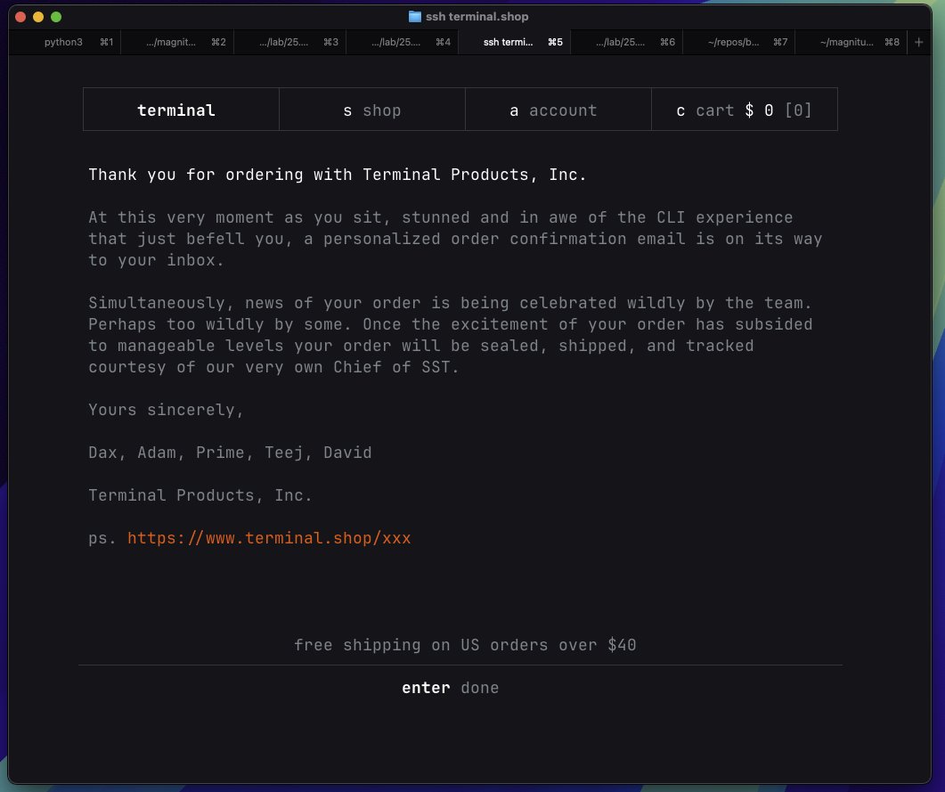Click the enter done prompt

click(x=450, y=688)
